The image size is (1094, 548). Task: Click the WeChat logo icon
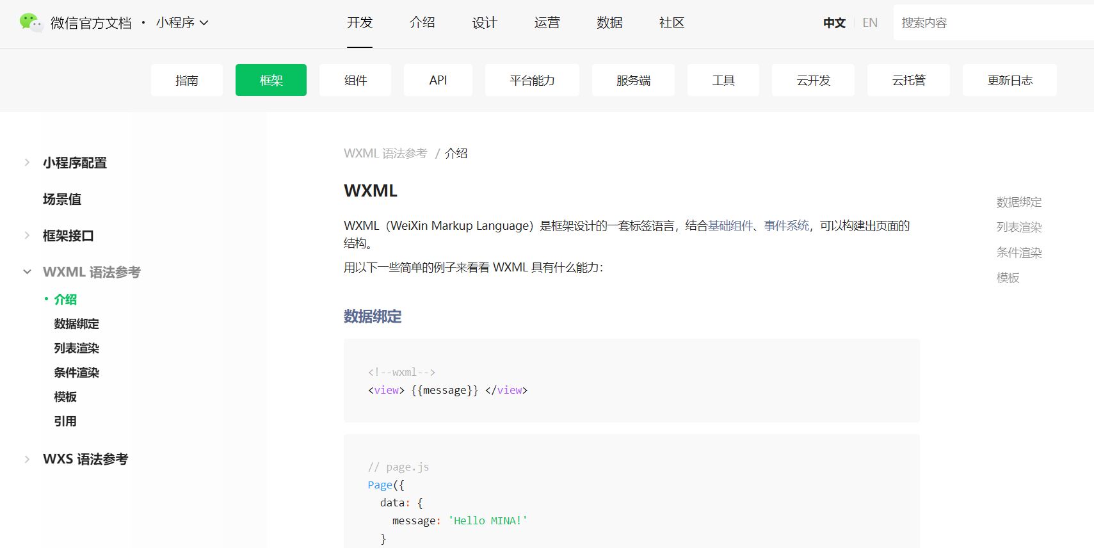coord(31,22)
